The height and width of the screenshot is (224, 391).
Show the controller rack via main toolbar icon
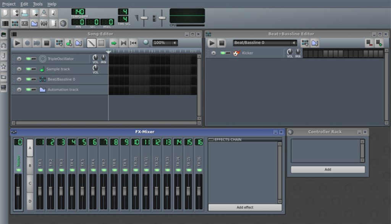pos(63,23)
